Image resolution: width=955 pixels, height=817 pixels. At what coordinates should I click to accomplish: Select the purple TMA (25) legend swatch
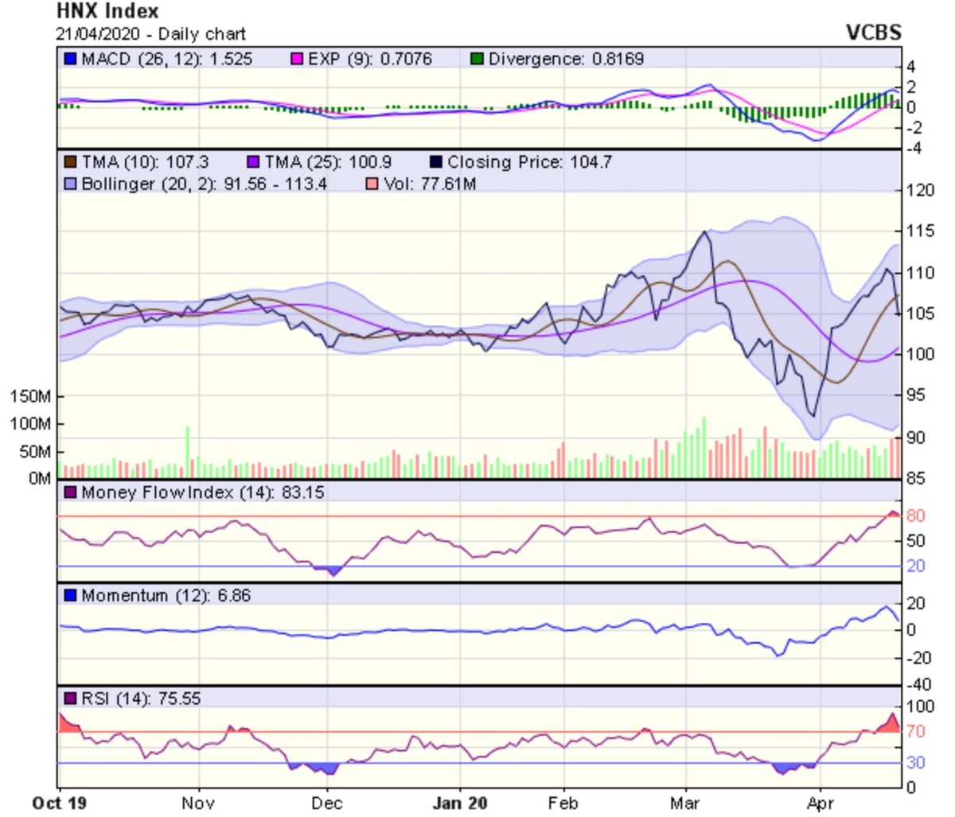(253, 162)
